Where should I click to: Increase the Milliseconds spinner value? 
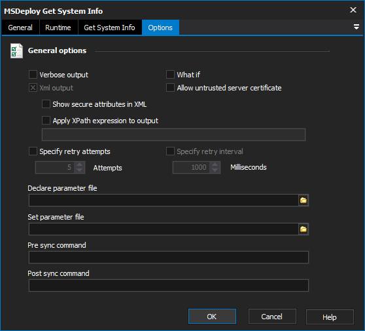(x=215, y=165)
